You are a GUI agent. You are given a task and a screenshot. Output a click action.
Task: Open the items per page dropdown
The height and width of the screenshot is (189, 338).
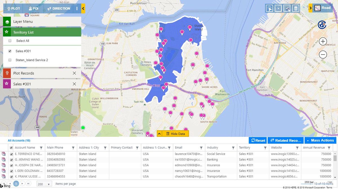[44, 184]
